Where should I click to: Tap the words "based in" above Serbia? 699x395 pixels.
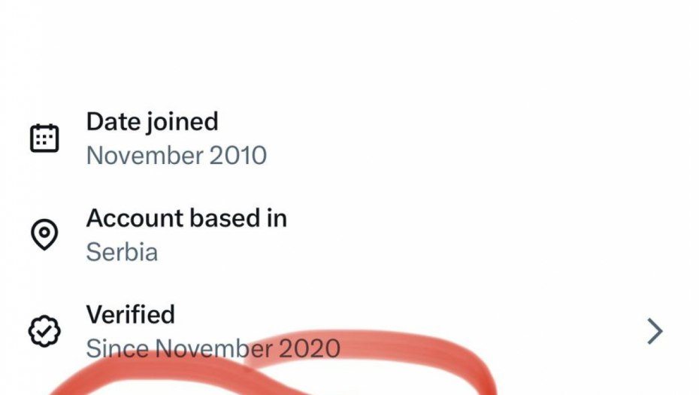239,218
